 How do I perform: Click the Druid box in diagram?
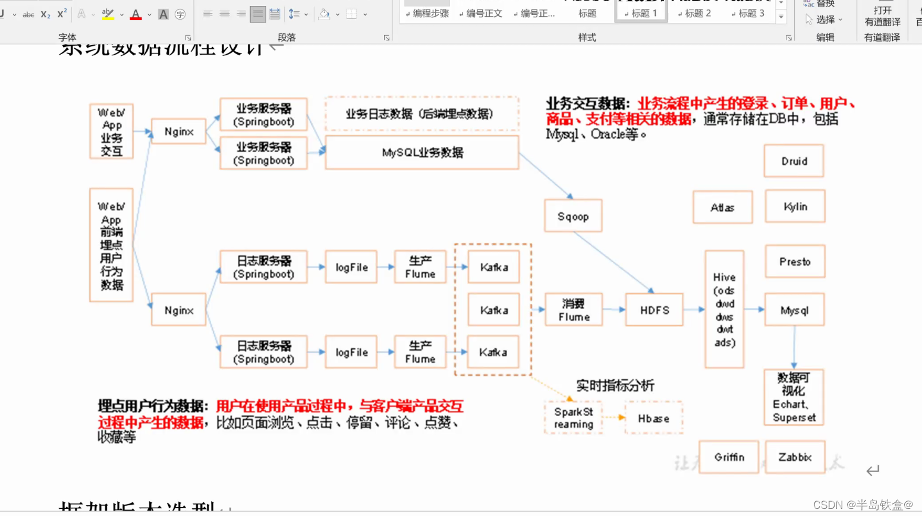[x=794, y=161]
